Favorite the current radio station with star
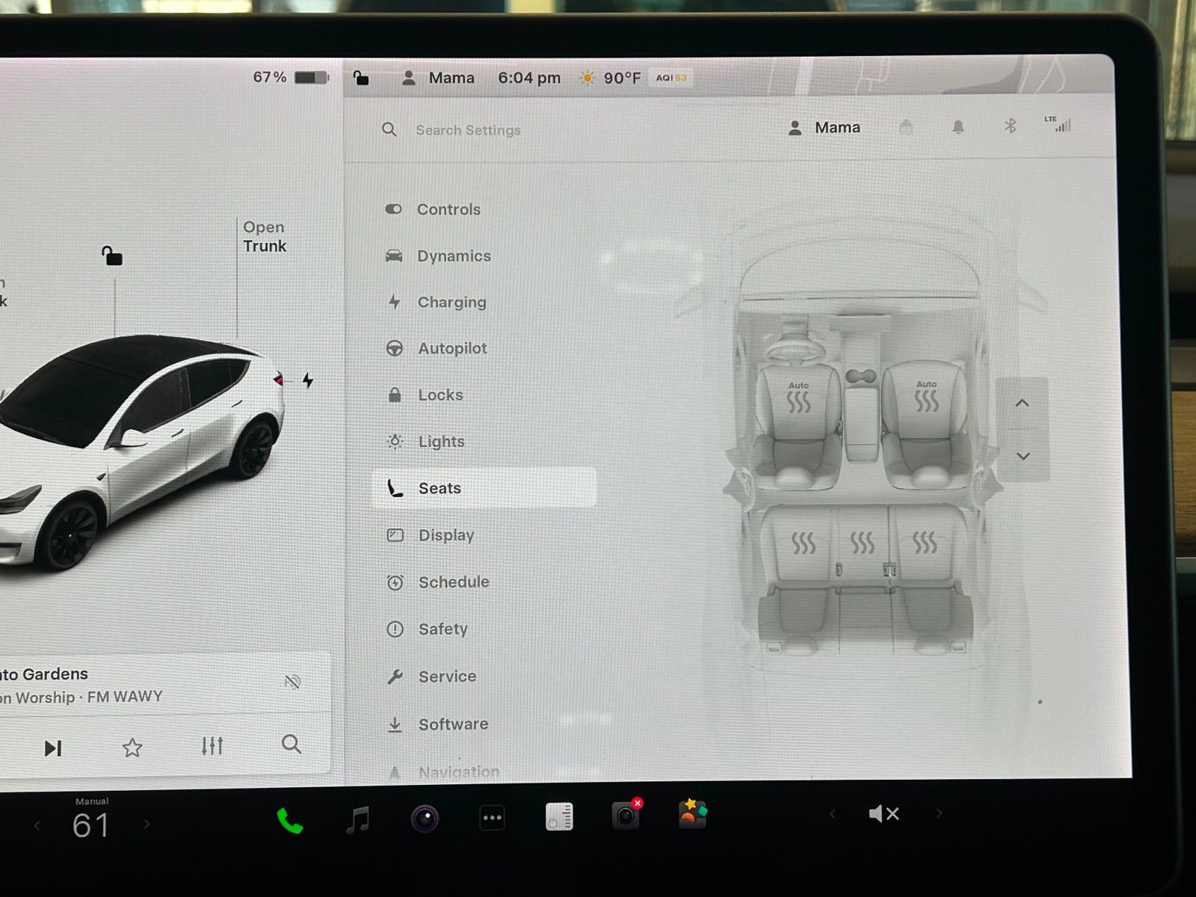The image size is (1196, 897). click(132, 747)
